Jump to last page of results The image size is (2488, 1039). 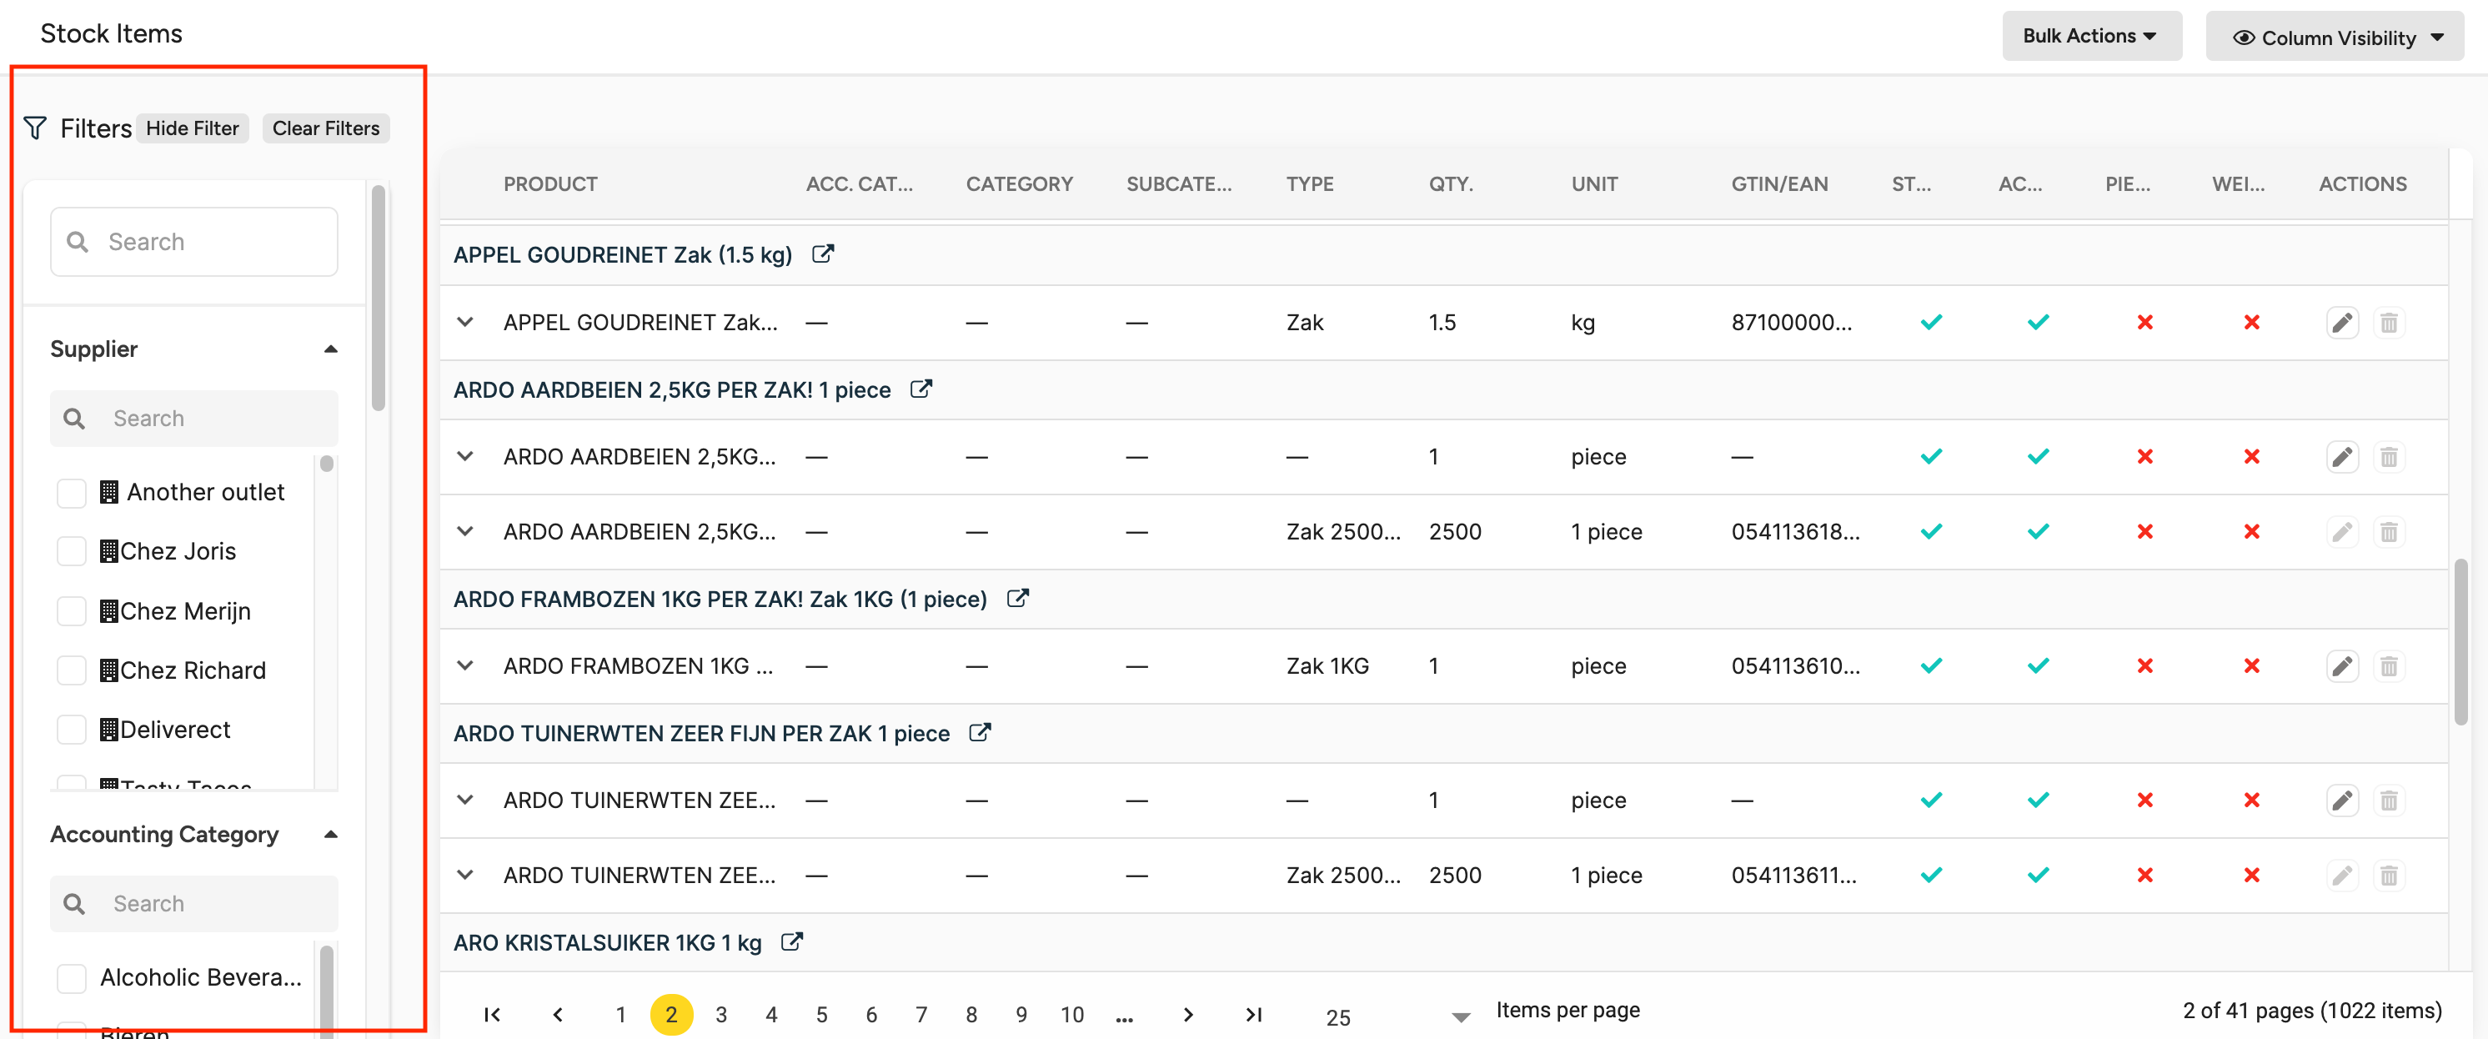pyautogui.click(x=1254, y=1015)
